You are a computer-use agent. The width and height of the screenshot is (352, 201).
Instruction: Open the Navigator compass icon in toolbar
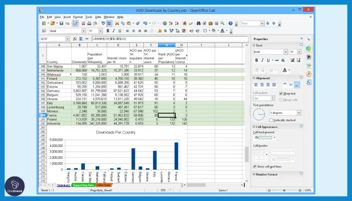(x=205, y=23)
